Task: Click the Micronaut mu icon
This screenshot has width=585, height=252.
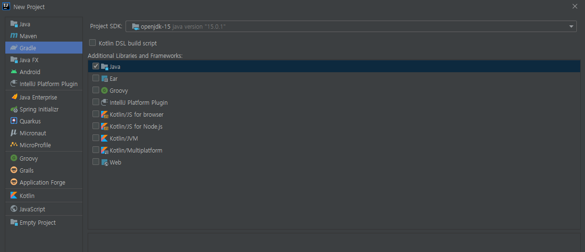Action: click(14, 133)
